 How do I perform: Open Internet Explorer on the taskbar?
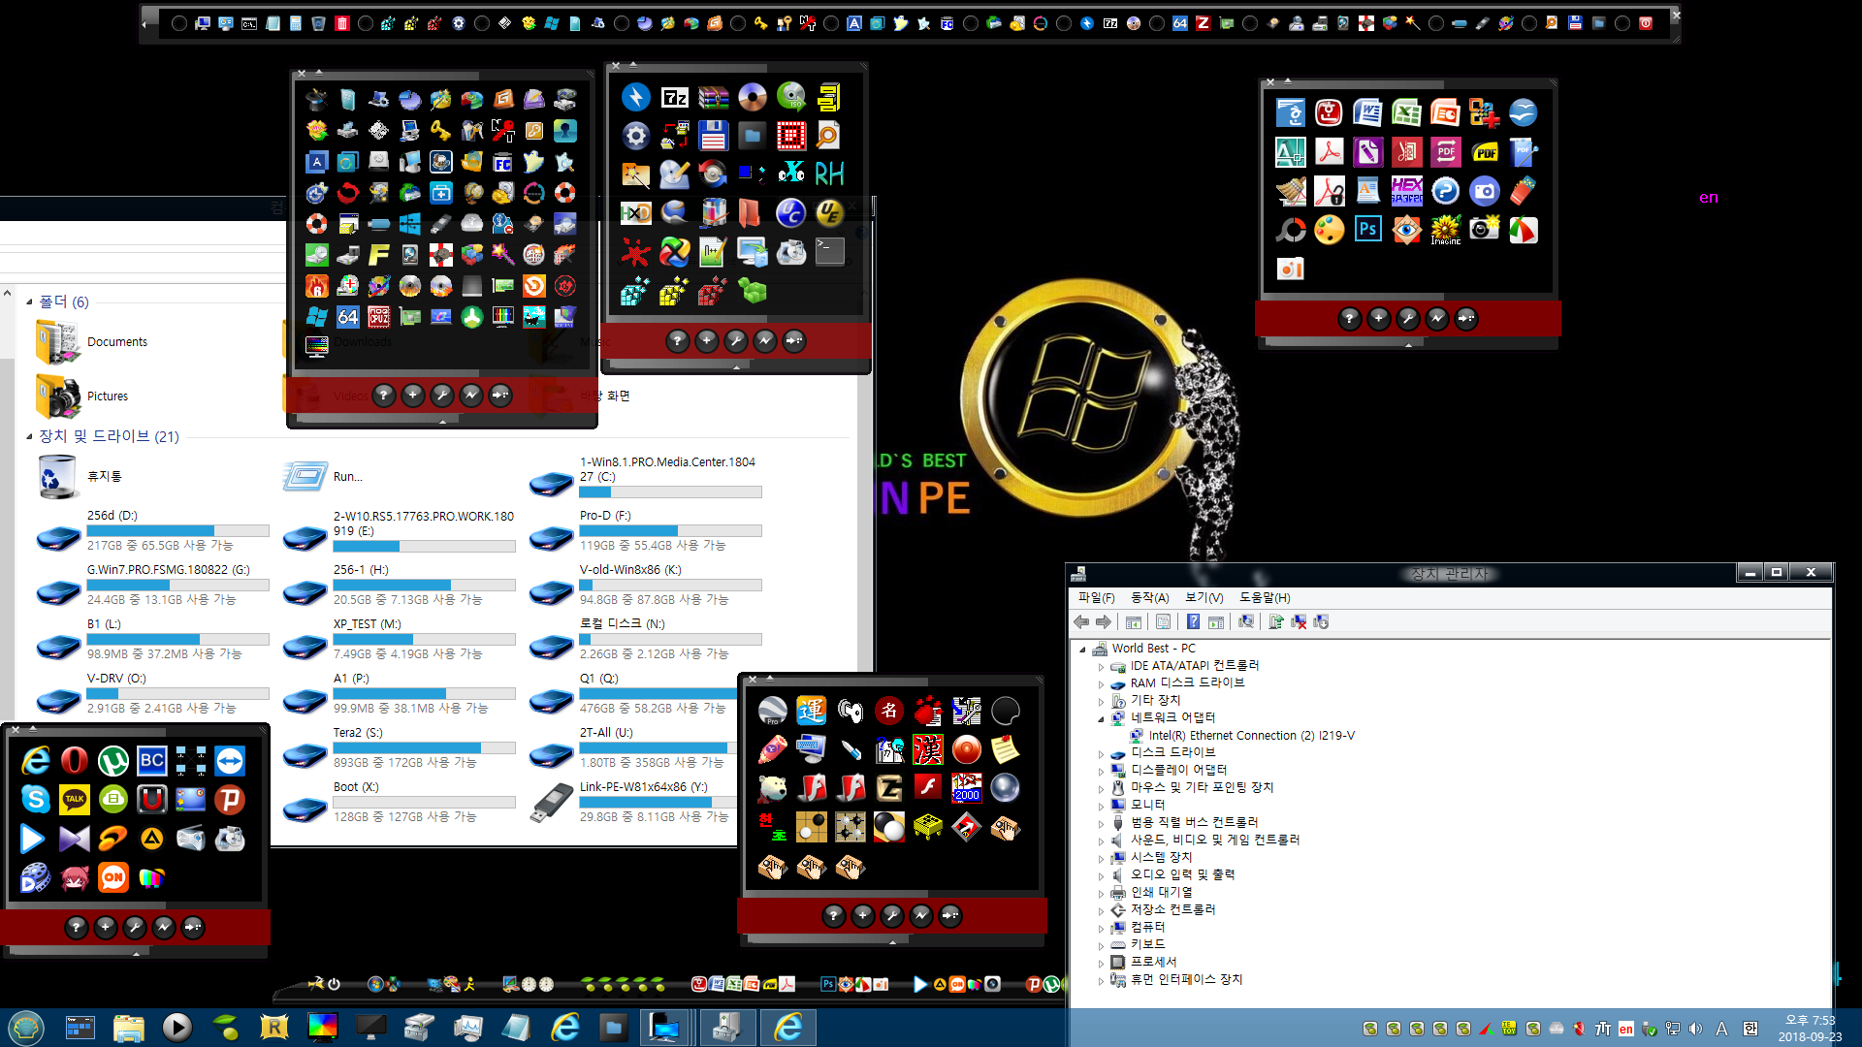click(565, 1027)
